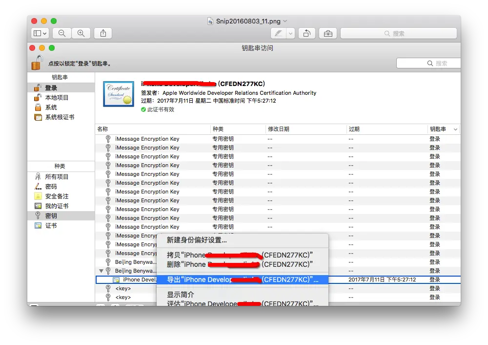The height and width of the screenshot is (345, 488).
Task: Click certificate icon in iPhone Devel... row
Action: click(116, 280)
